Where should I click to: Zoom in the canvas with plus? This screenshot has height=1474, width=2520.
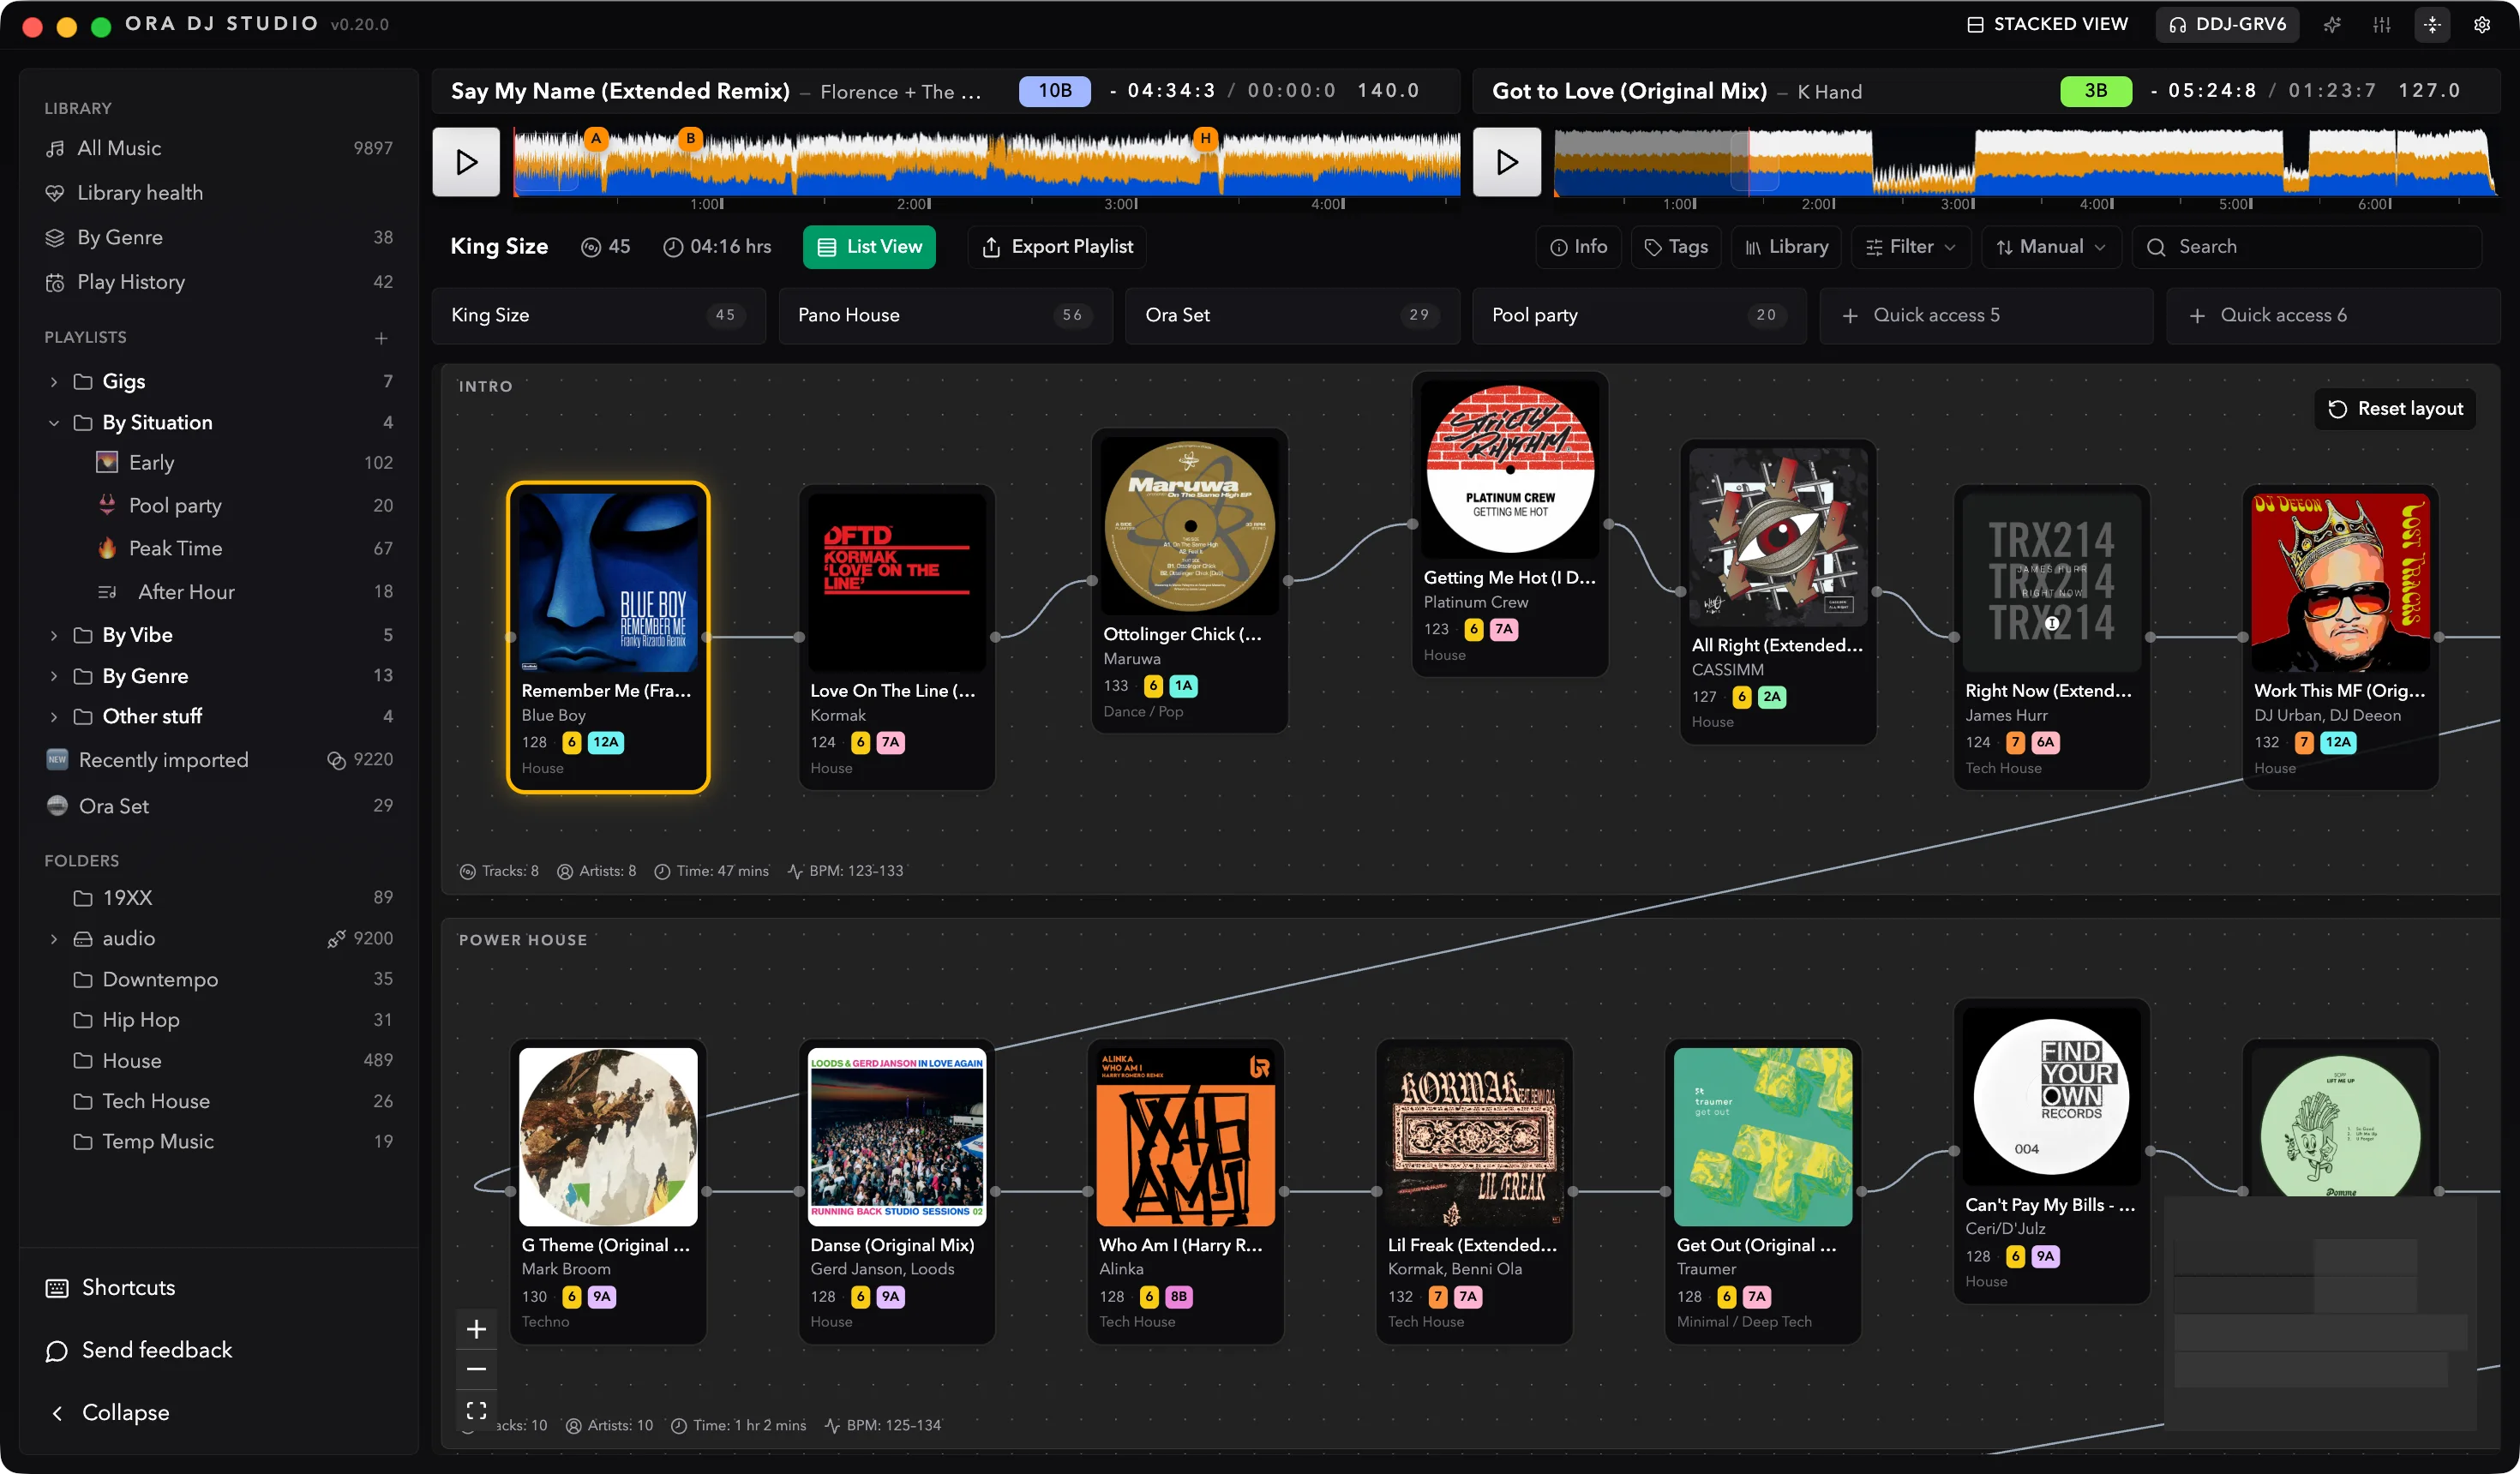(x=476, y=1329)
